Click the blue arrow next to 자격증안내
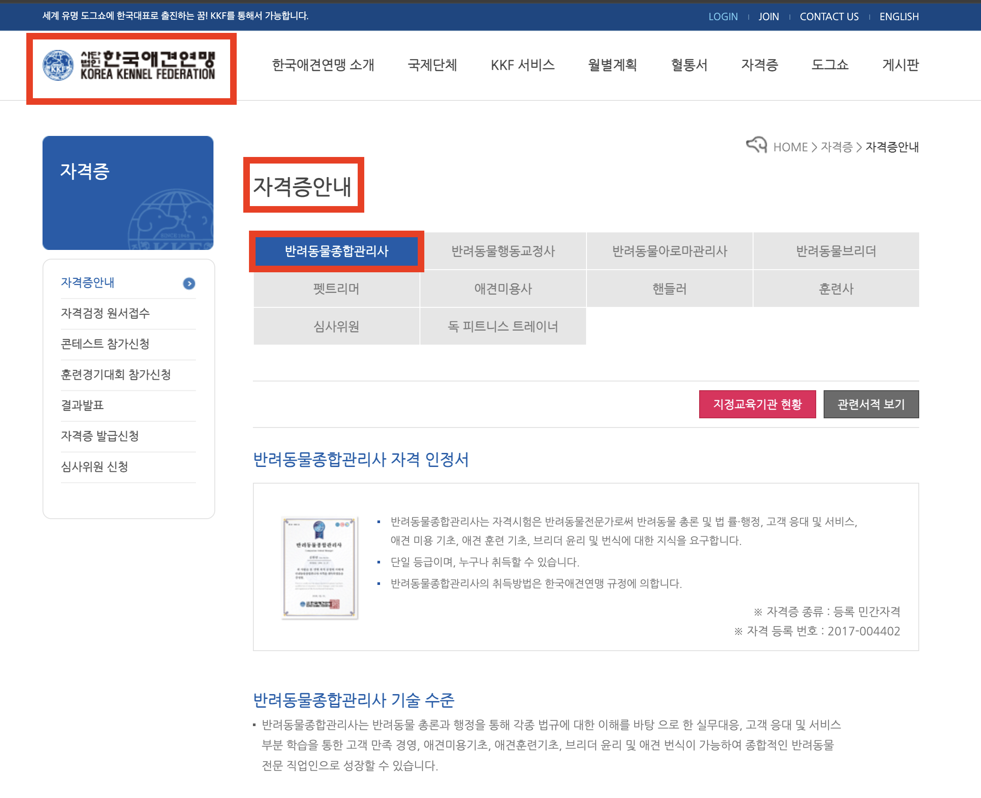This screenshot has height=798, width=981. coord(189,284)
